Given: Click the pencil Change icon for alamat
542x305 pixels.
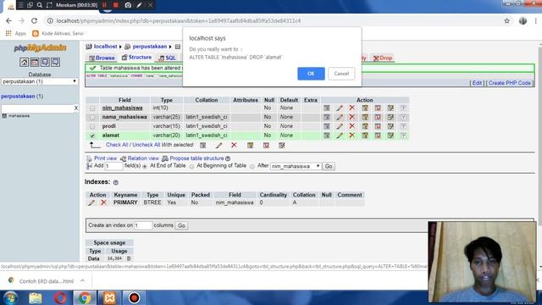Looking at the screenshot, I should 340,136.
